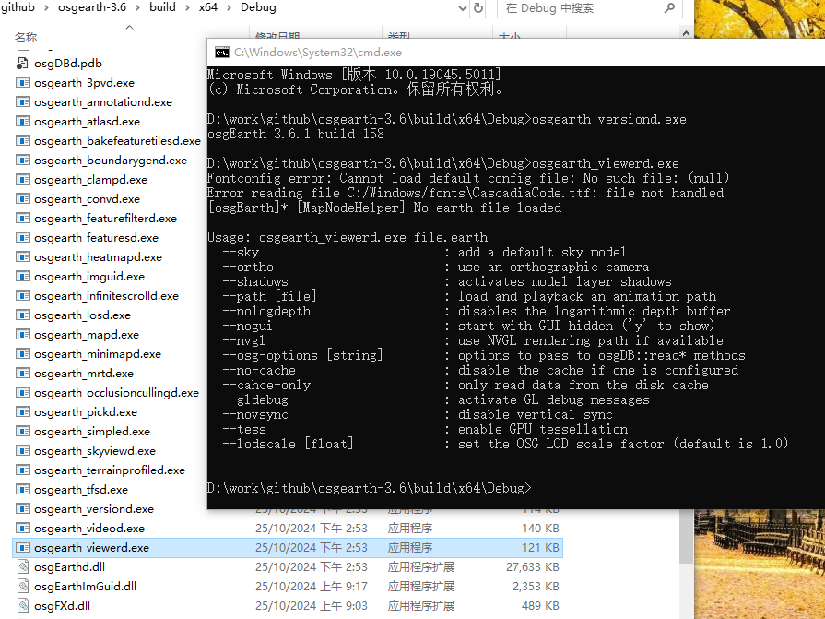
Task: Click the osgearth_heatmapd.exe file icon
Action: 22,256
